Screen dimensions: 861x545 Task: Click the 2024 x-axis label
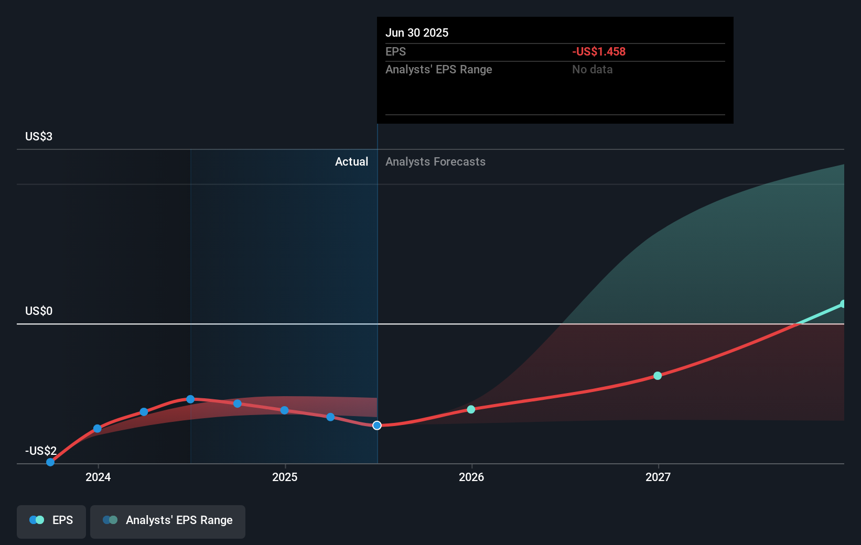click(98, 477)
